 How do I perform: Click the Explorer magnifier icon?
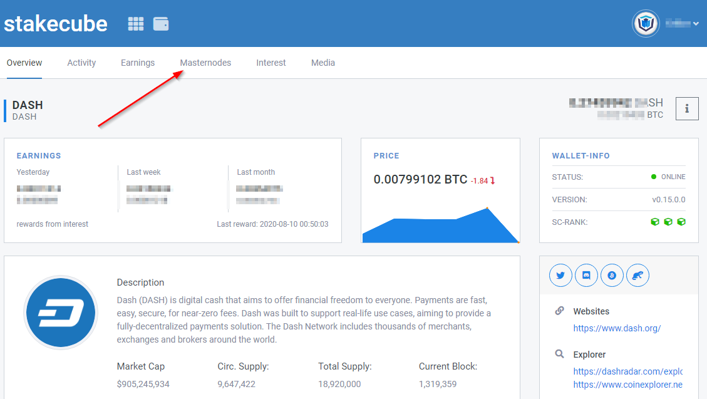560,354
